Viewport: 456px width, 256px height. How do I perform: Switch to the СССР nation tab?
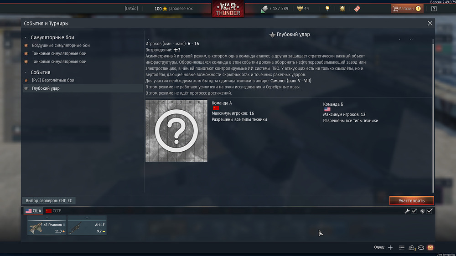click(x=53, y=210)
